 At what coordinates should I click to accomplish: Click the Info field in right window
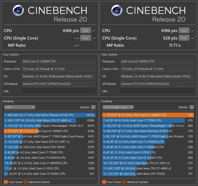[157, 91]
